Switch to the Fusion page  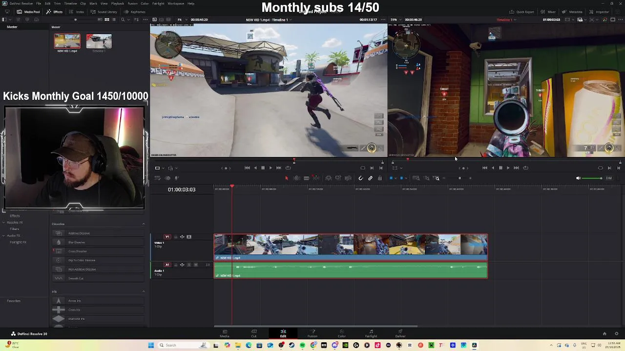click(x=312, y=333)
